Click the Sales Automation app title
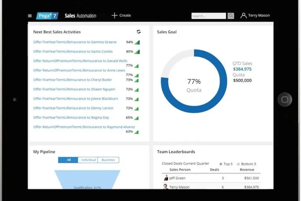Viewport: 301px width, 201px height. (81, 16)
